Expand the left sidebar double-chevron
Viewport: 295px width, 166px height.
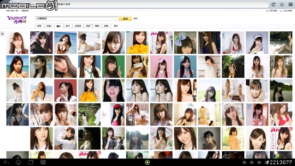[x=2, y=34]
